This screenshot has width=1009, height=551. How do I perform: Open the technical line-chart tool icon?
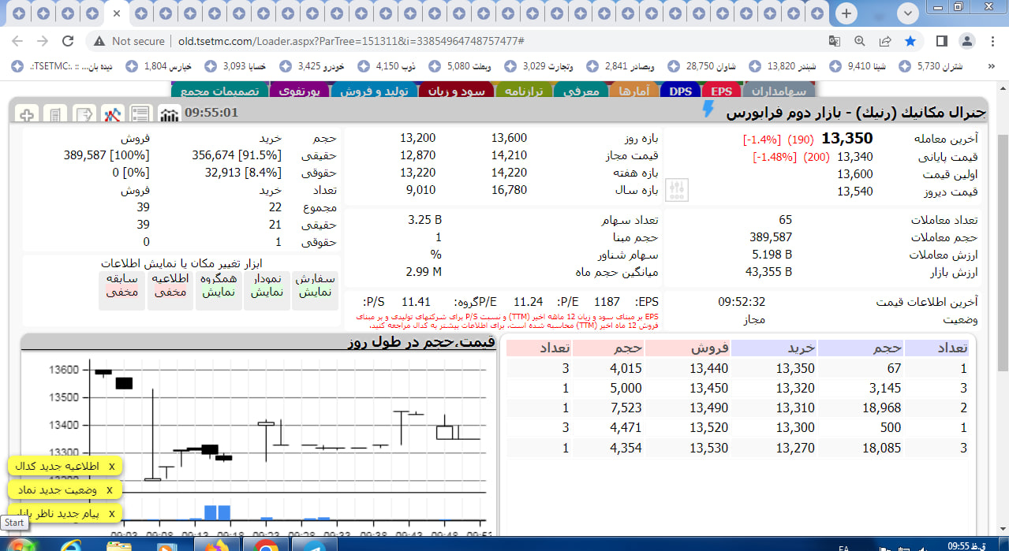click(112, 114)
